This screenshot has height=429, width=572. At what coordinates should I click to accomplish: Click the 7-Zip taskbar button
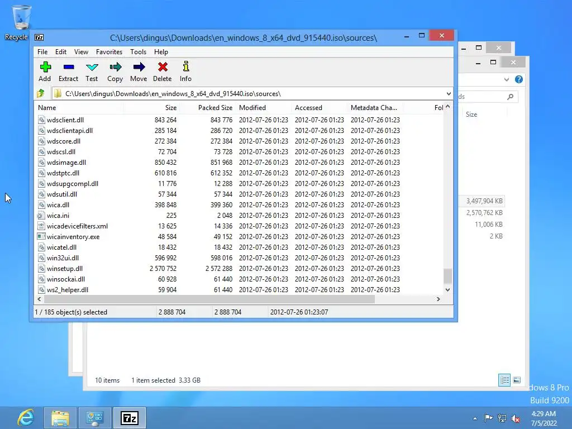(130, 418)
